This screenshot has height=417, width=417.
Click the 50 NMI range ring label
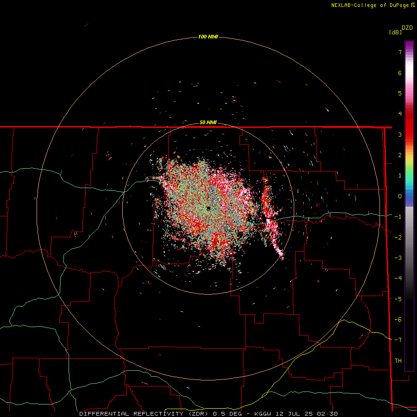208,122
